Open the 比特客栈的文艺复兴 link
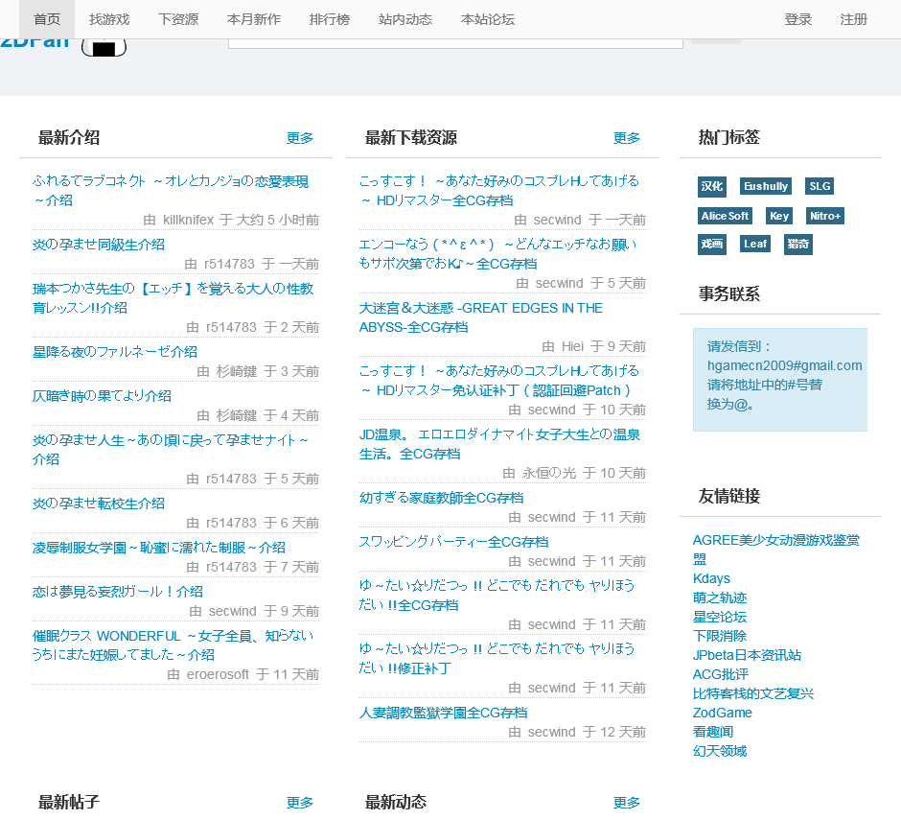The height and width of the screenshot is (820, 901). point(753,693)
